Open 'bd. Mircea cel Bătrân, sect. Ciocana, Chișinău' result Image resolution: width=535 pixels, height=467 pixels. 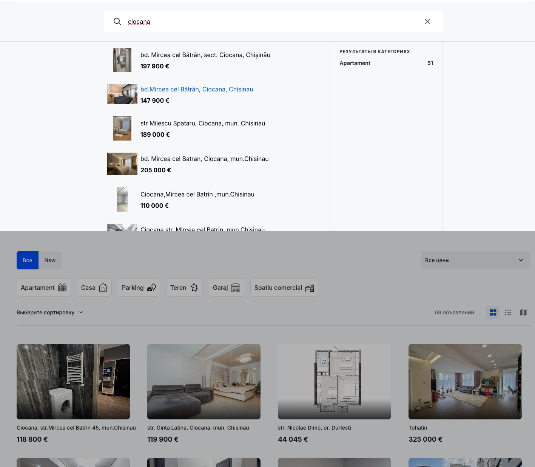[x=205, y=55]
